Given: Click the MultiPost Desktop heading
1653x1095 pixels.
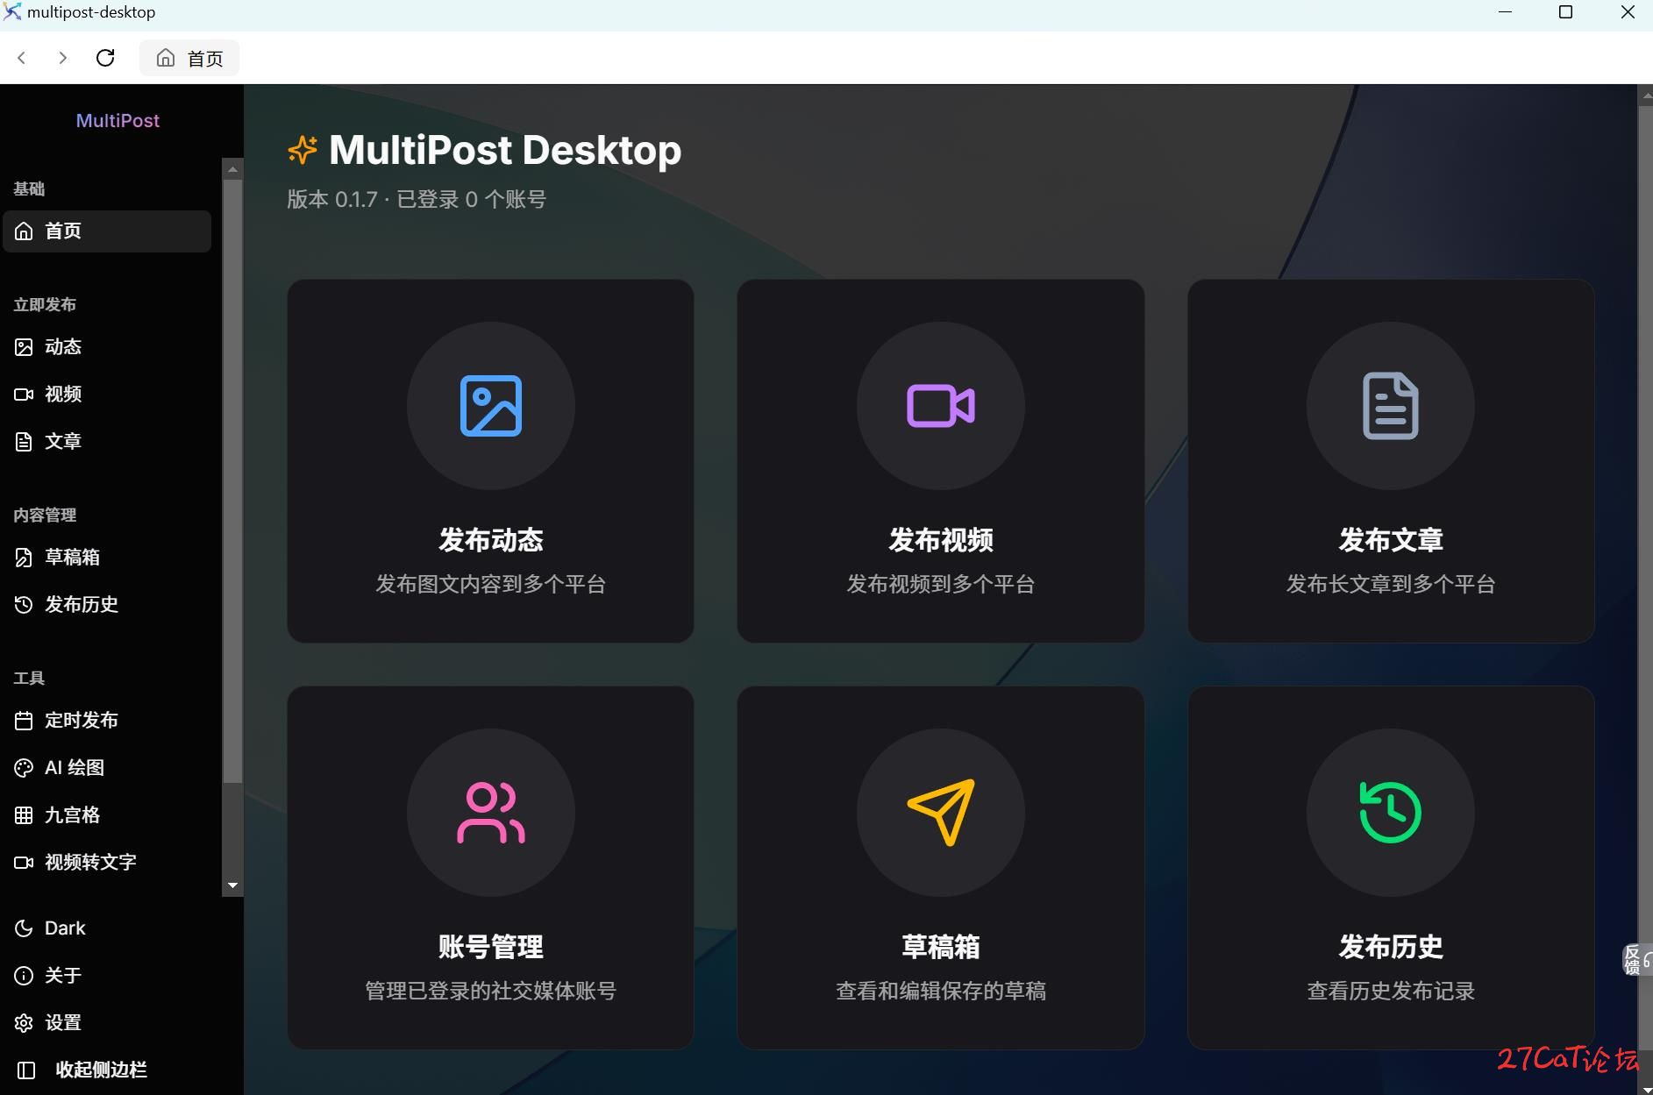Looking at the screenshot, I should [505, 150].
